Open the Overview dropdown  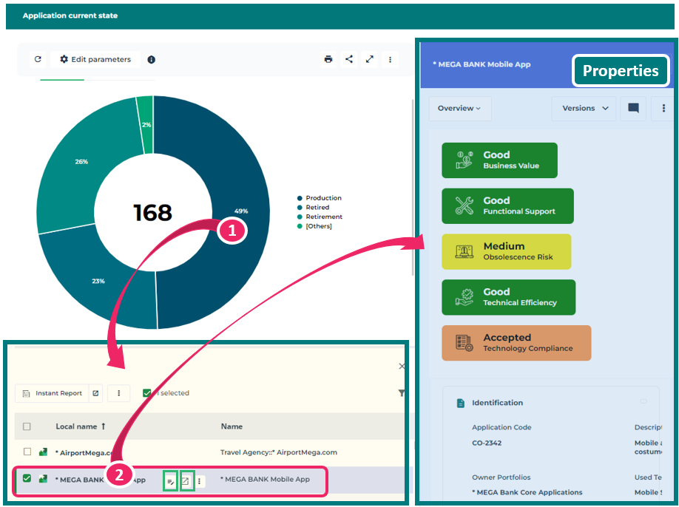pos(459,108)
